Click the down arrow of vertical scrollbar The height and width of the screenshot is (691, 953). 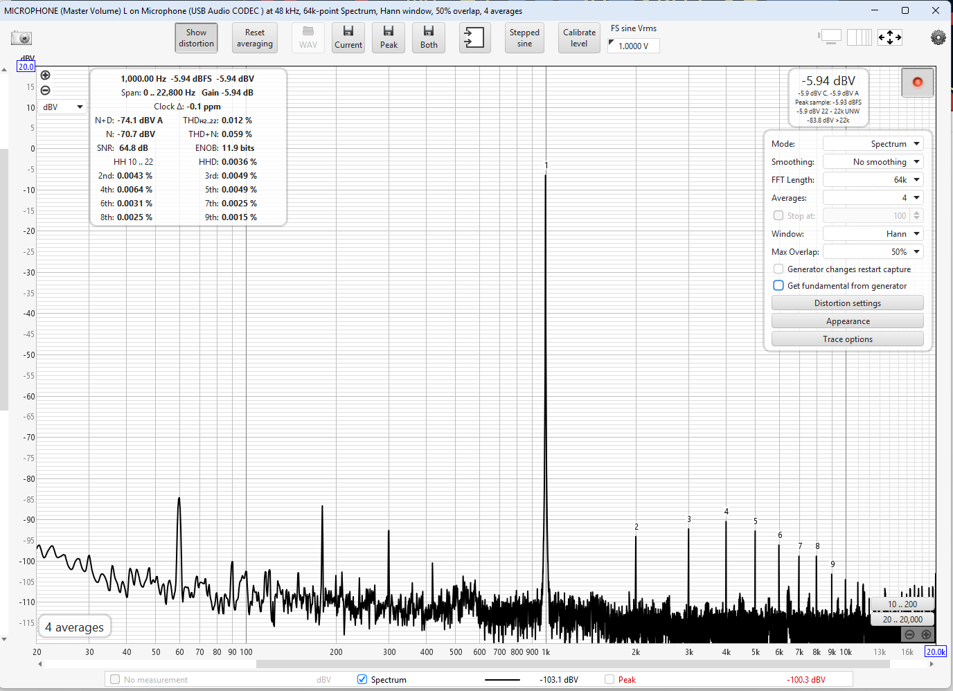[x=4, y=640]
